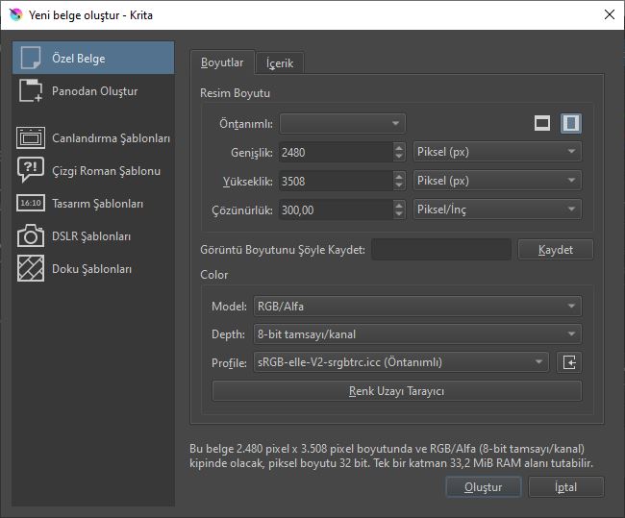Click the Oluştur button
The width and height of the screenshot is (625, 518).
coord(483,487)
